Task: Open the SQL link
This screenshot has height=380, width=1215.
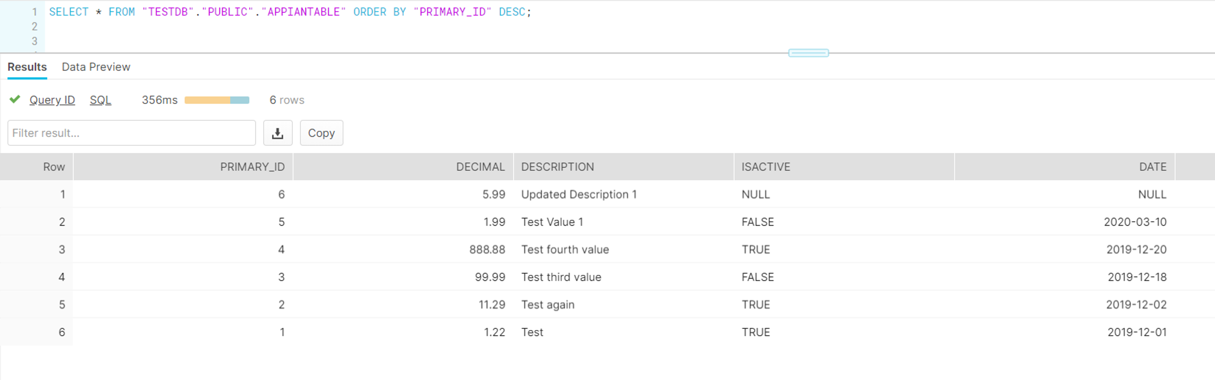Action: (101, 100)
